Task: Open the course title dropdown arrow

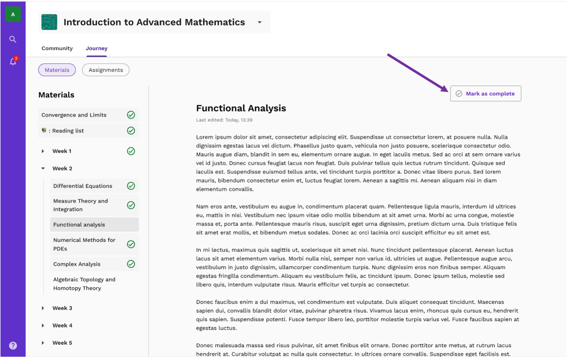Action: (x=259, y=22)
